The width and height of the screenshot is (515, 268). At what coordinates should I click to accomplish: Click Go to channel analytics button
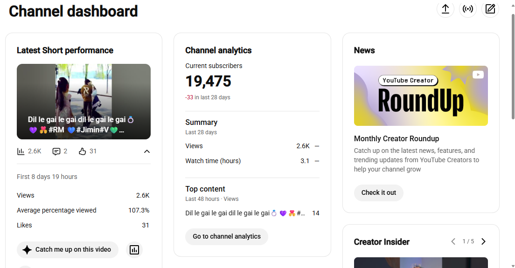227,236
